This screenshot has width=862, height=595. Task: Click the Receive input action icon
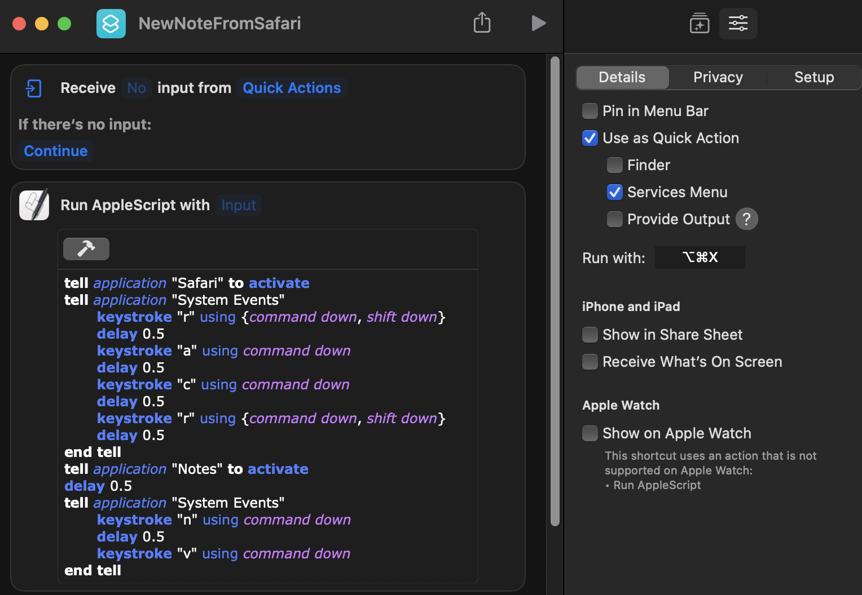[34, 88]
